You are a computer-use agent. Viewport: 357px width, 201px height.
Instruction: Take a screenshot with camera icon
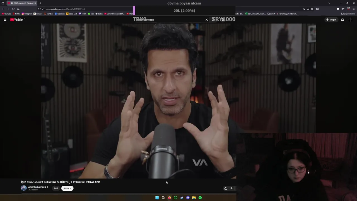pos(317,9)
